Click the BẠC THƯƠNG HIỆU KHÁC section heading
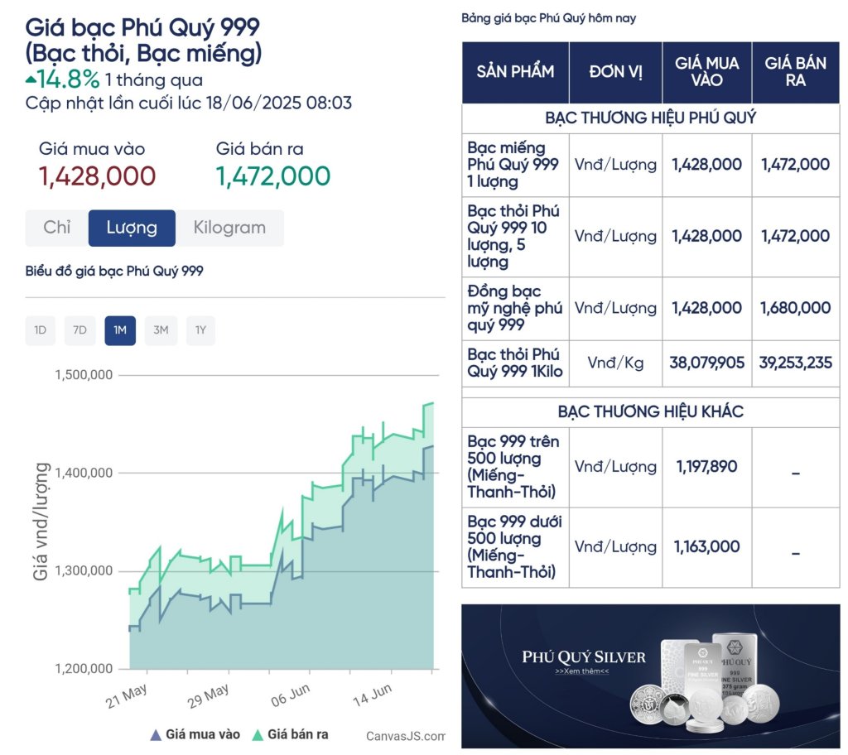Image resolution: width=848 pixels, height=755 pixels. 651,412
